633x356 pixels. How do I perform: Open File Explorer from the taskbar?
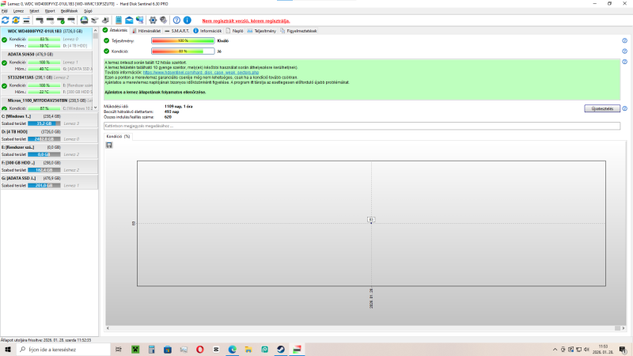pyautogui.click(x=248, y=350)
